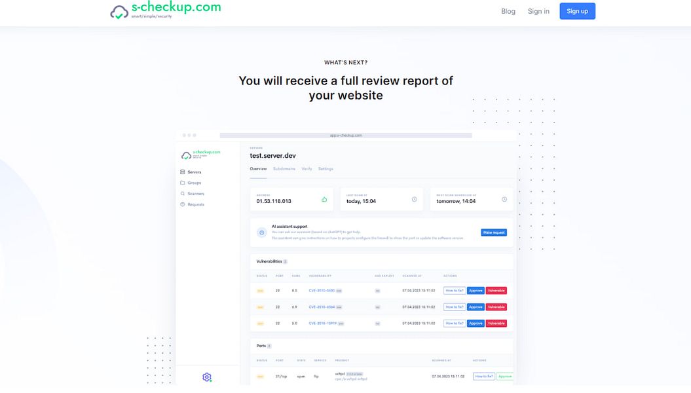Click the rank value 8.5
This screenshot has width=691, height=393.
[x=294, y=291]
